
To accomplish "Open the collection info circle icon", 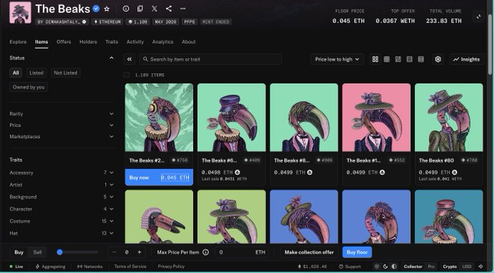I will coord(126,9).
